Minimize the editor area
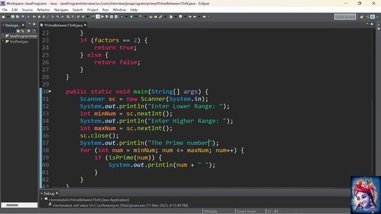 tap(367, 24)
